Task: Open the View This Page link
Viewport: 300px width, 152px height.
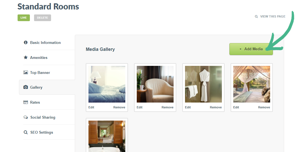Action: pyautogui.click(x=273, y=16)
